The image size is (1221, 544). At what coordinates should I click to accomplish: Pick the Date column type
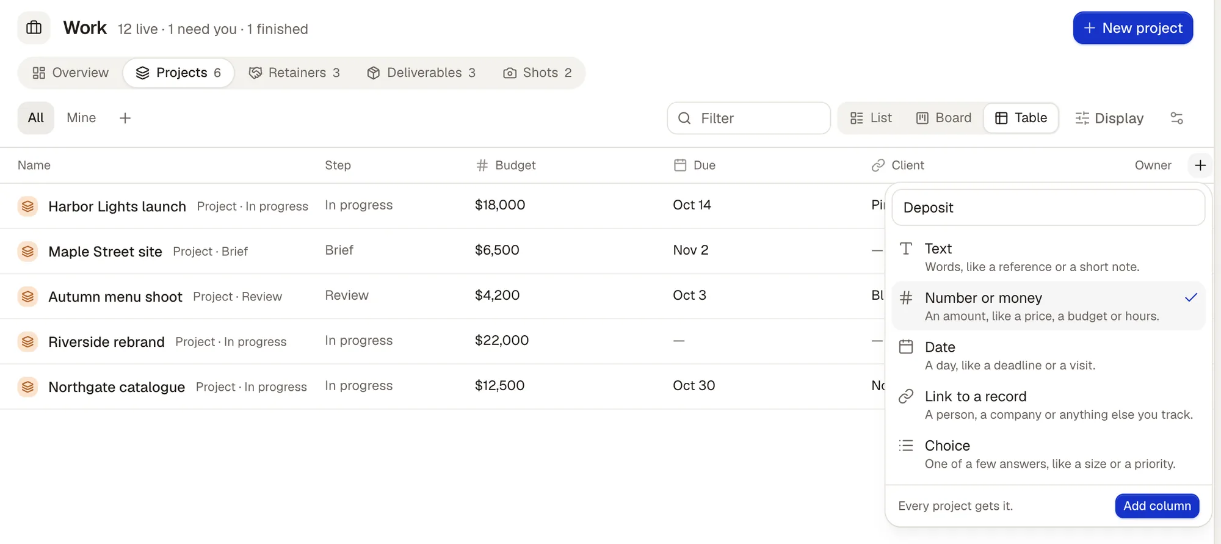[1048, 355]
